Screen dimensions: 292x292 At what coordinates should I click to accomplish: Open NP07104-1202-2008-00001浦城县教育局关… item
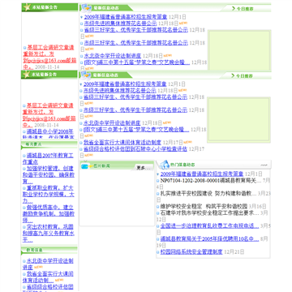coord(211,180)
